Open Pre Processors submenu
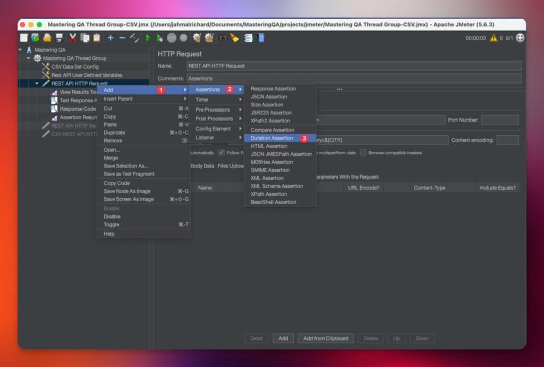 [217, 110]
